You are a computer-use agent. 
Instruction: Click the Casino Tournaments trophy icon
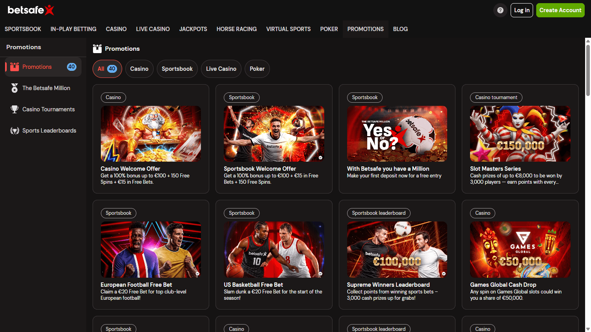tap(15, 109)
